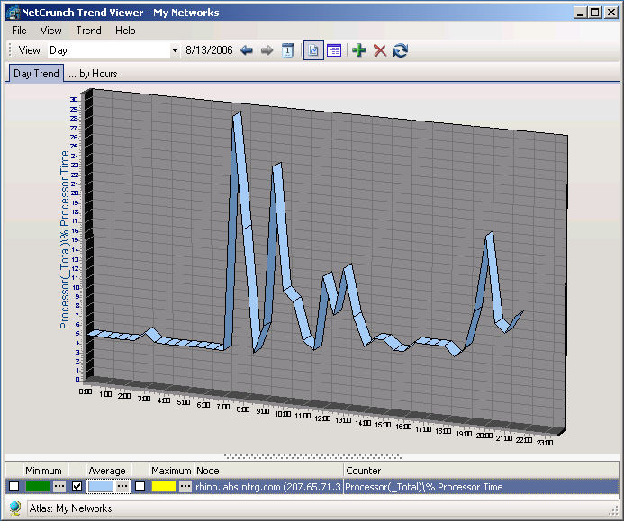The height and width of the screenshot is (521, 624).
Task: Open the Maximum color options ellipsis button
Action: [x=185, y=486]
